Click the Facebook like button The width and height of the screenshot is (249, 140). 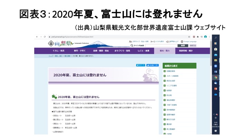[153, 65]
